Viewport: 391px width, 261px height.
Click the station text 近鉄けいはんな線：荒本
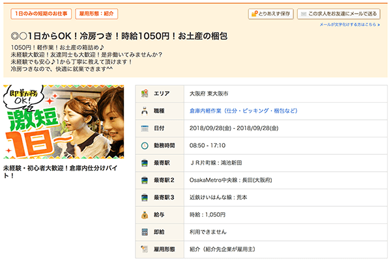[218, 197]
